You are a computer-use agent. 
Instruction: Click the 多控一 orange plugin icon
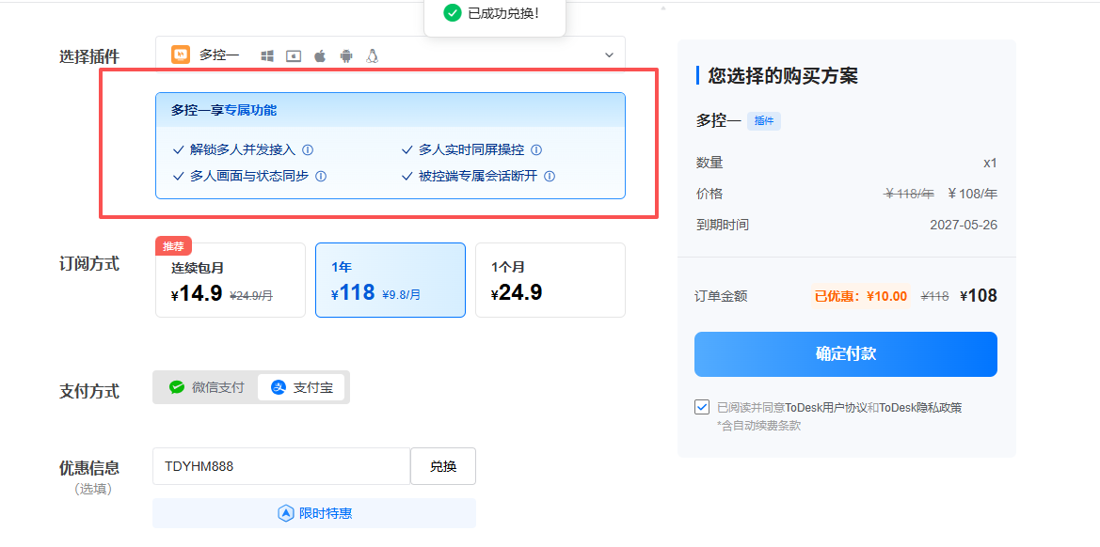[x=181, y=55]
